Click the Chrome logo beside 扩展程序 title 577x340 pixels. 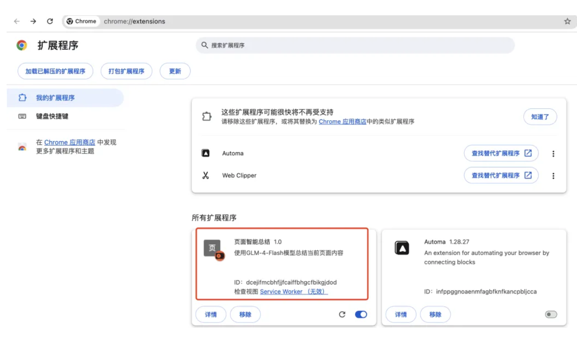pyautogui.click(x=22, y=45)
